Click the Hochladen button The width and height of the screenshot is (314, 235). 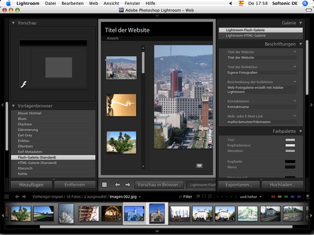pos(283,184)
